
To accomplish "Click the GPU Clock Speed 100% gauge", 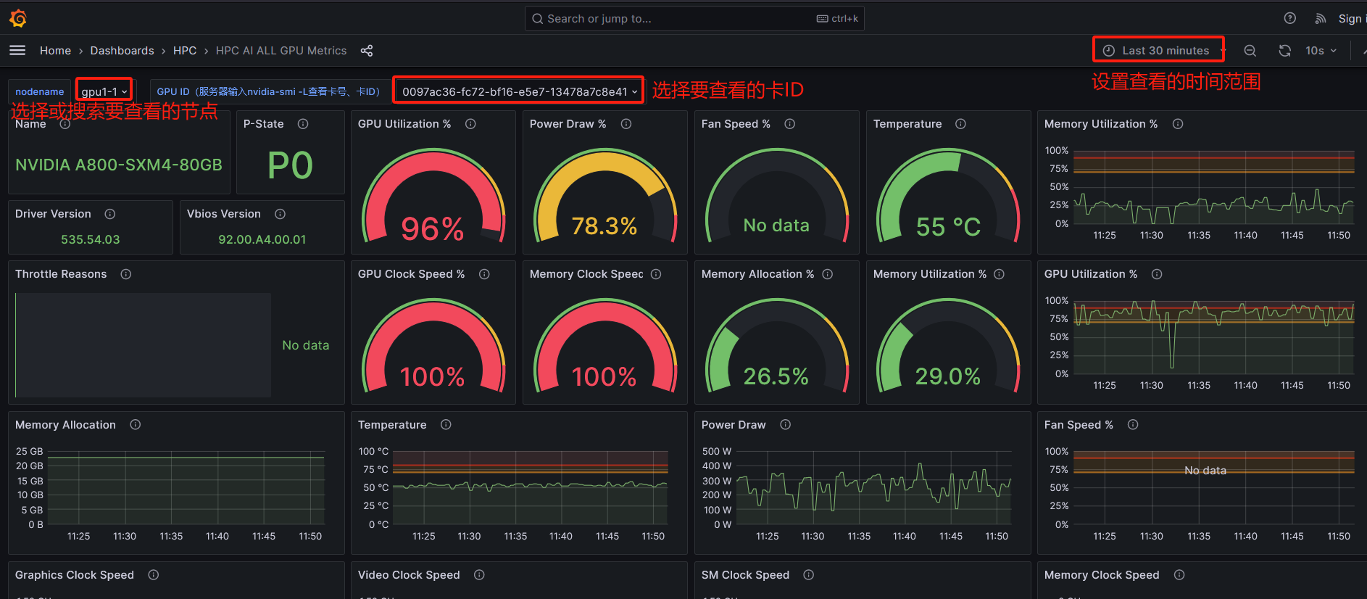I will 433,346.
